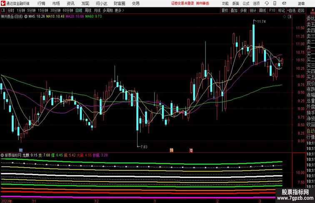Click the 多股 toolbar button
Viewport: 315px width, 203px height.
point(243,10)
